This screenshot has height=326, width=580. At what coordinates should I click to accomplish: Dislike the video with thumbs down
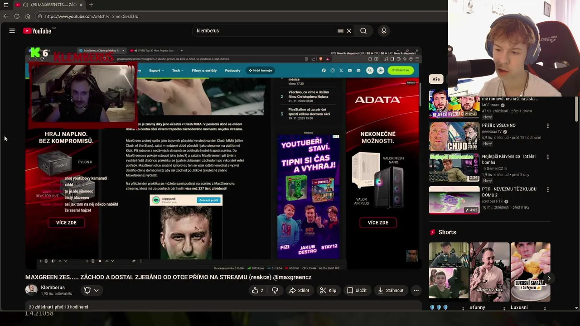275,290
